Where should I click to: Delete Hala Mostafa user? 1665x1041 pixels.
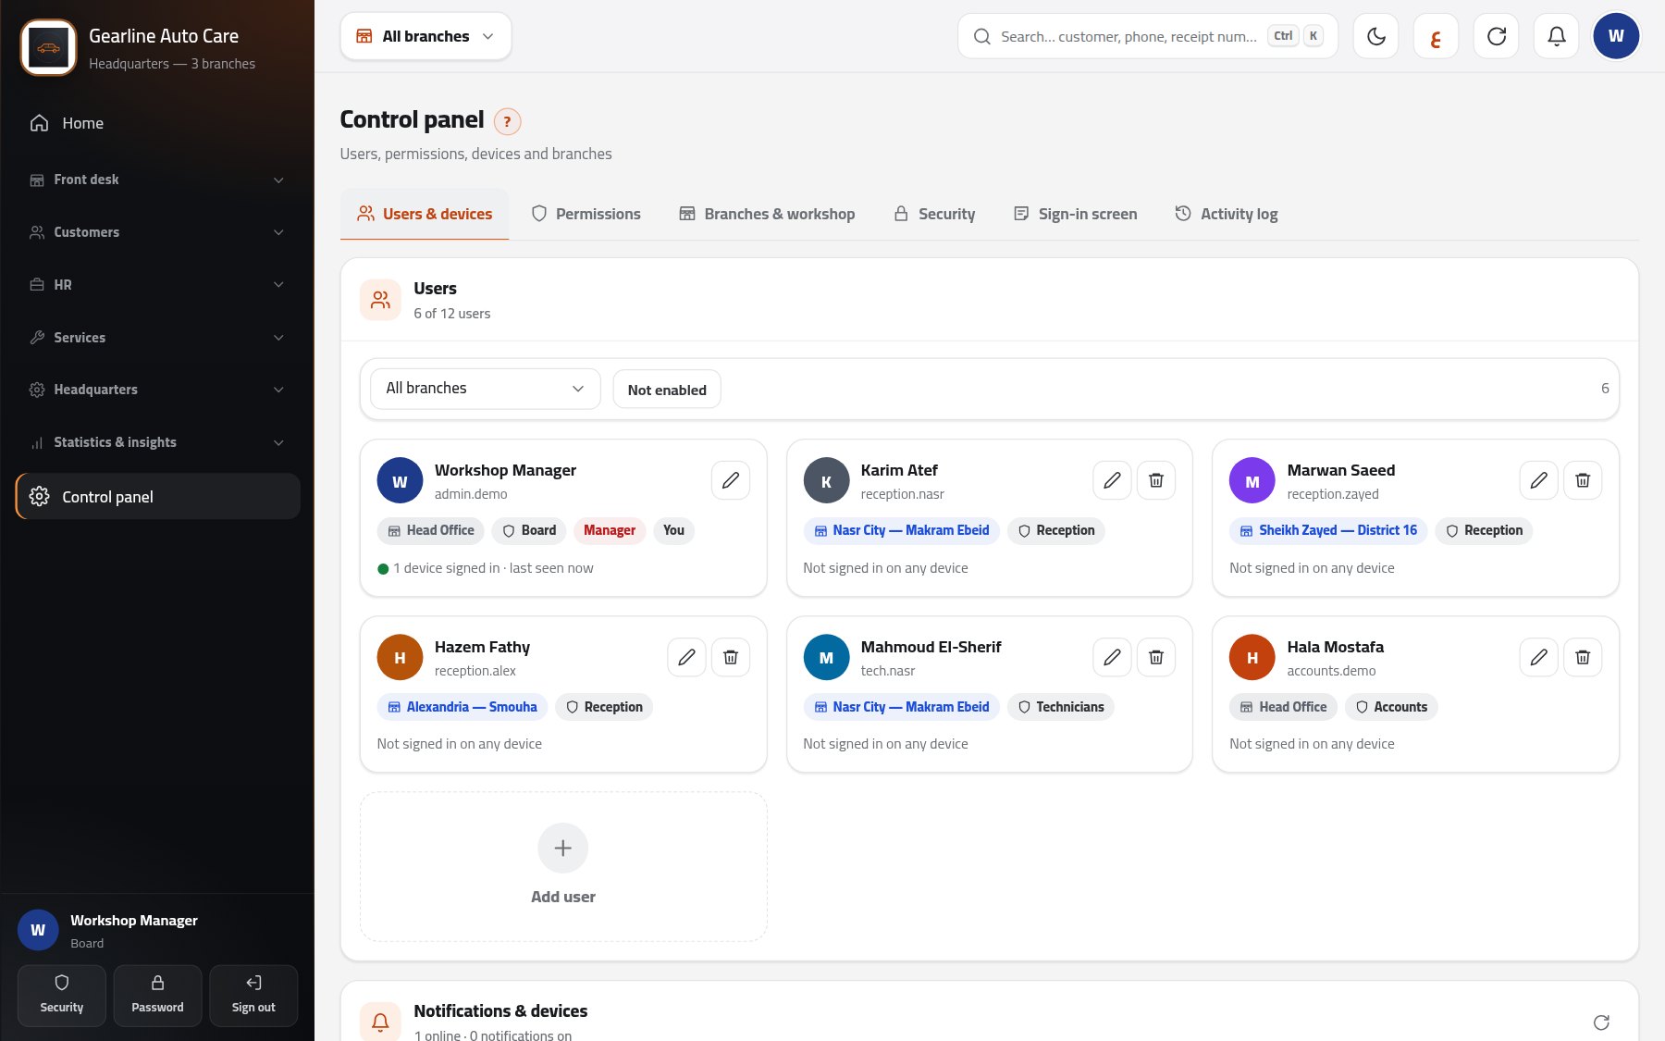[x=1583, y=657]
